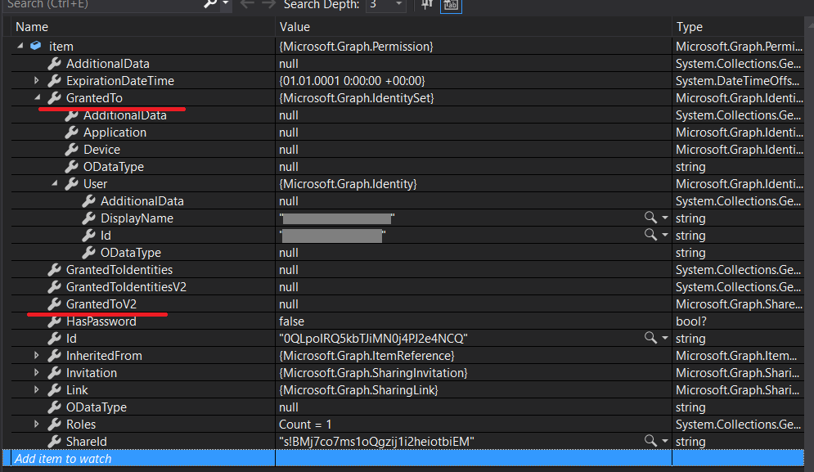Image resolution: width=814 pixels, height=472 pixels.
Task: Select the Application property name
Action: click(115, 132)
